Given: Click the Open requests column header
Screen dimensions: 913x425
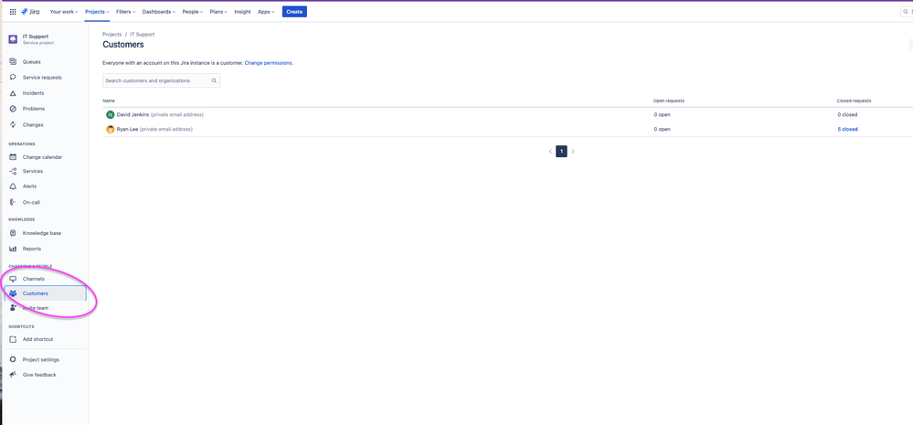Looking at the screenshot, I should coord(668,101).
